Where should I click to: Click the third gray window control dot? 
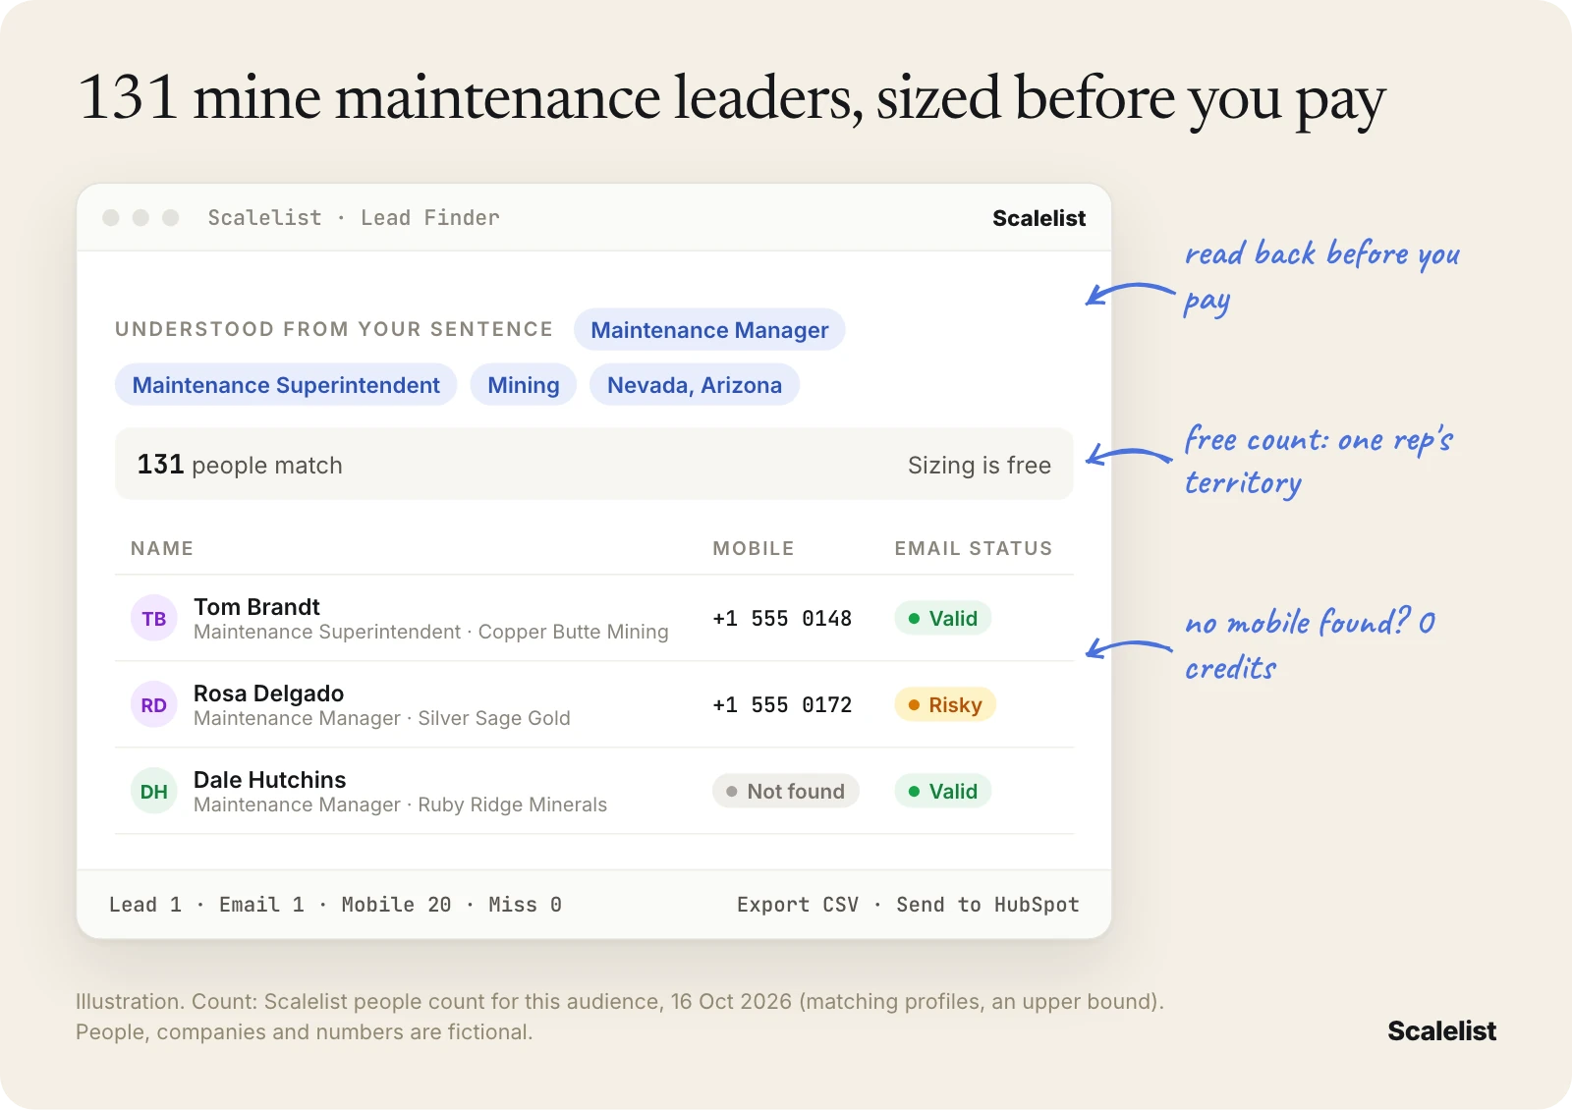(x=170, y=217)
